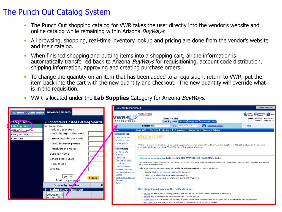Click the Order Status icon
Screen dimensions: 282x212
pos(246,114)
